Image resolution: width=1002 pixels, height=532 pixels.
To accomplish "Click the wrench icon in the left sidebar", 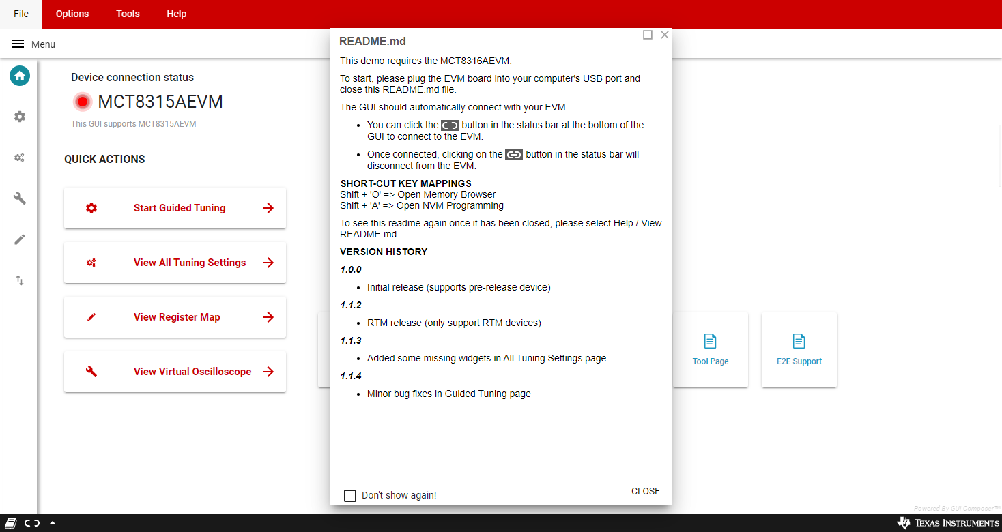I will [20, 198].
